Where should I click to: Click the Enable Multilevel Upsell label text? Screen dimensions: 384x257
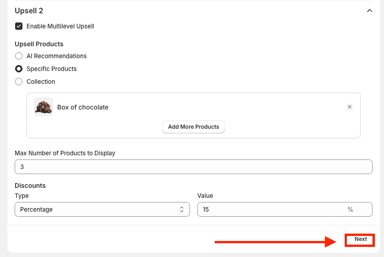click(60, 26)
